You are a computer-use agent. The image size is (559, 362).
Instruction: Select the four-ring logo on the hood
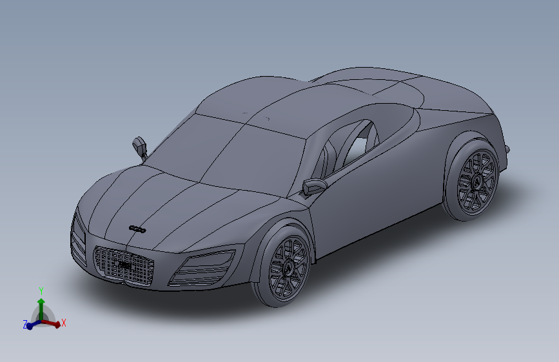pos(137,229)
